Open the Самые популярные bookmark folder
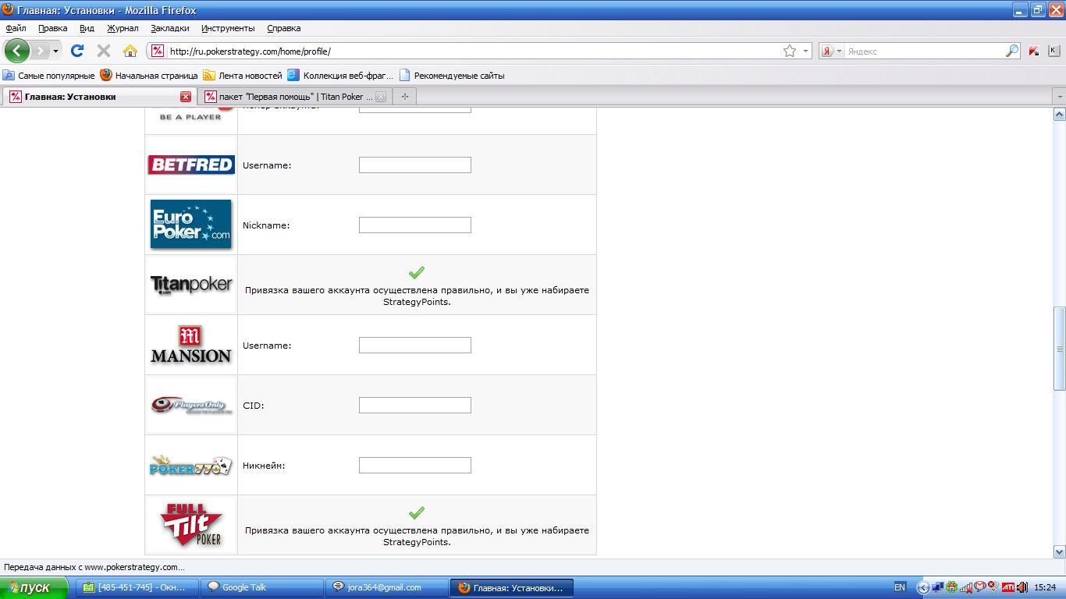Screen dimensions: 1066x599 click(48, 76)
